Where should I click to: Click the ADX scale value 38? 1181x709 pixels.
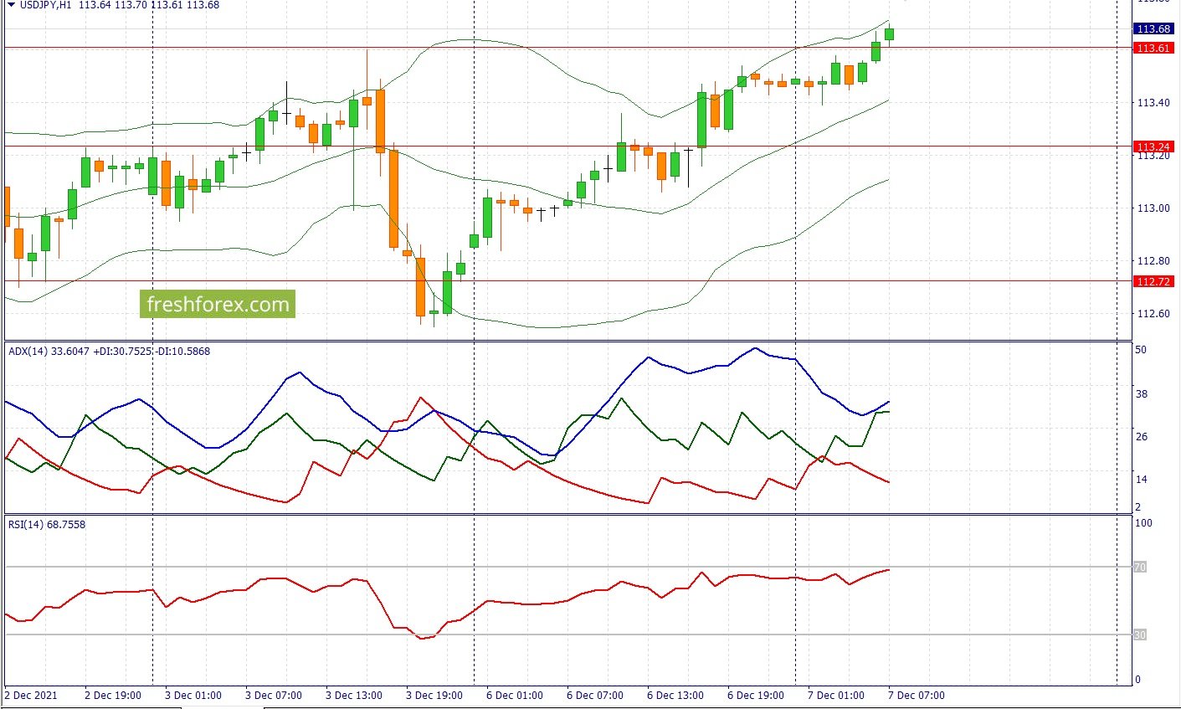click(x=1140, y=394)
